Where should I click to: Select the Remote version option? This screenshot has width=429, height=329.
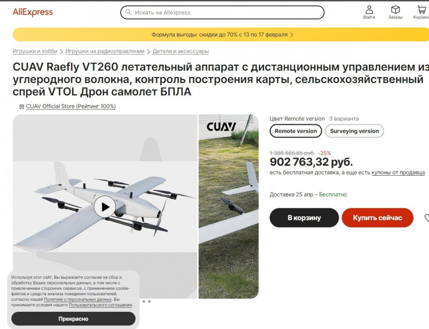[x=295, y=131]
